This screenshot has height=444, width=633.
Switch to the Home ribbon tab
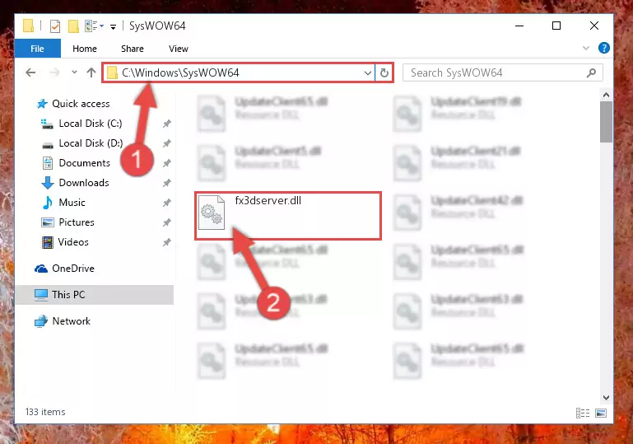point(85,49)
